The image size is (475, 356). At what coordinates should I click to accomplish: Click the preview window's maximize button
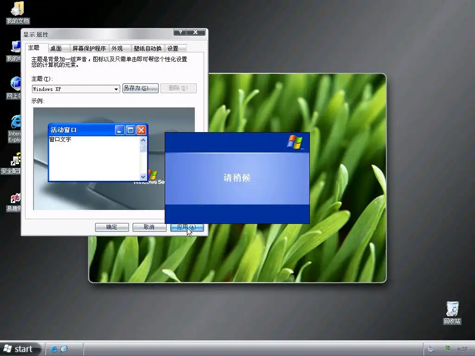tap(130, 130)
